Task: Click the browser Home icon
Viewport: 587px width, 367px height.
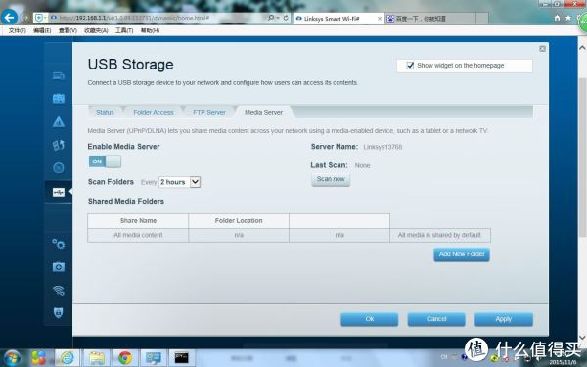Action: click(557, 18)
